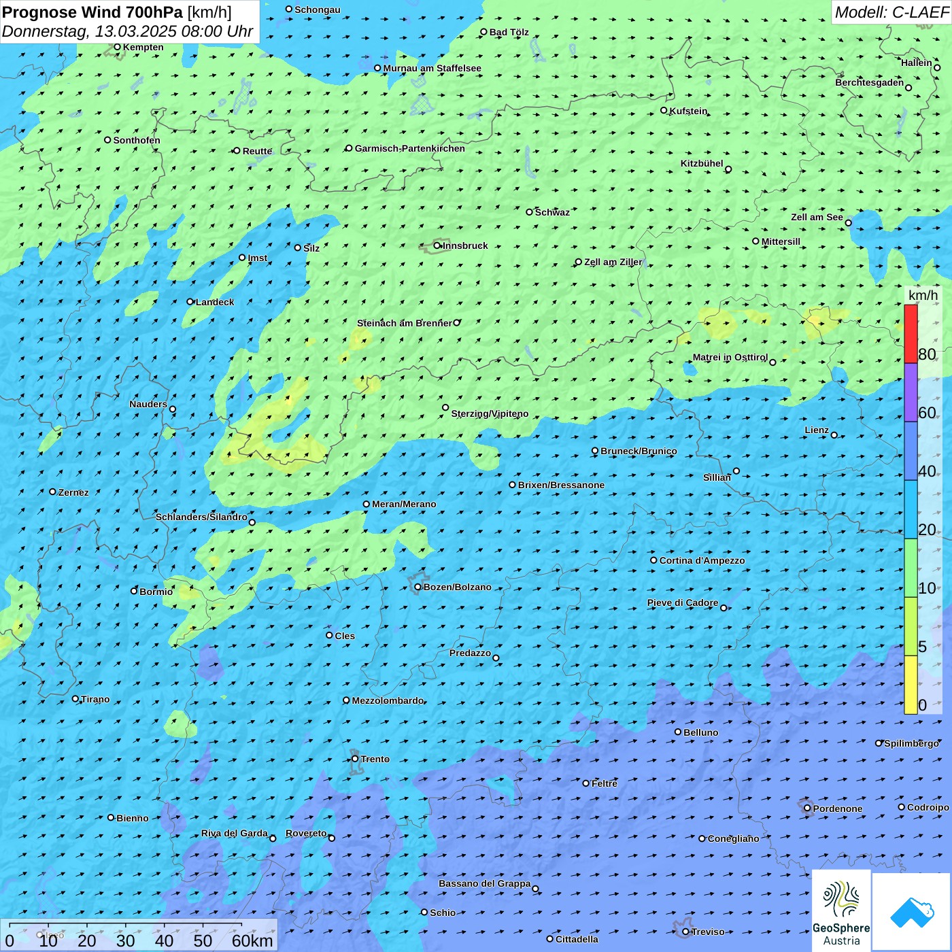Click the Innsbruck city marker
The image size is (952, 952).
point(437,245)
